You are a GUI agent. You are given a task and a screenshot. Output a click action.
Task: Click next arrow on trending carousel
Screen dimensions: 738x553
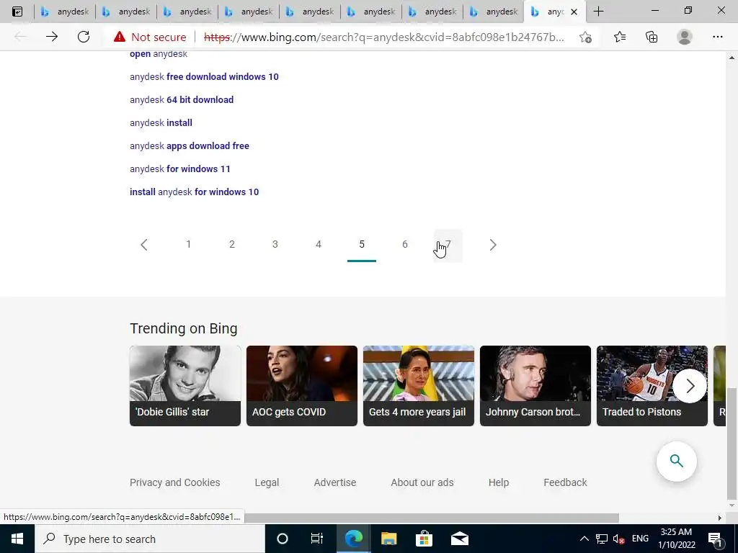click(690, 386)
